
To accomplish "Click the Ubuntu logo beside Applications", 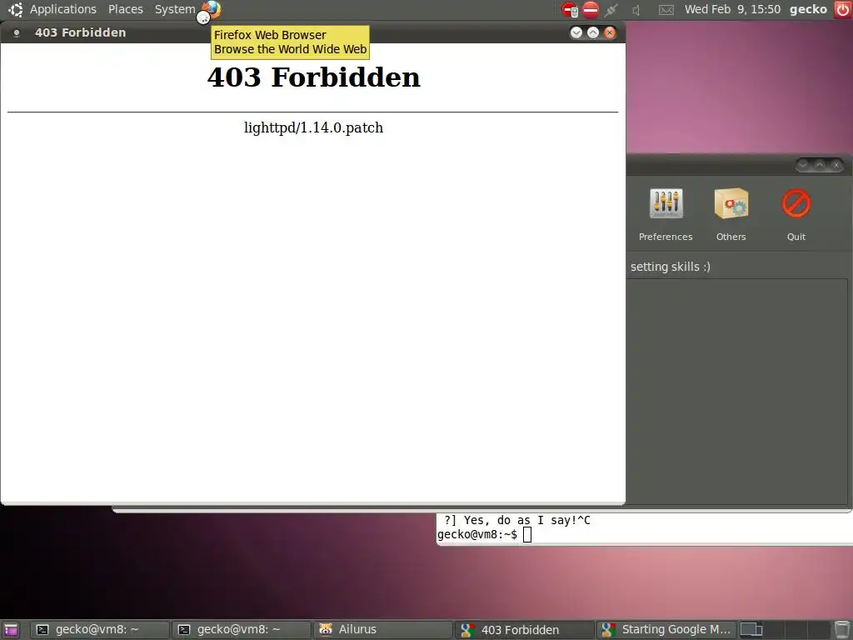I will [15, 9].
